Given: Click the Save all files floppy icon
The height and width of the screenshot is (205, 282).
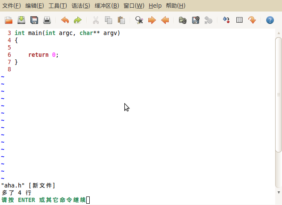Looking at the screenshot, I should click(x=34, y=20).
